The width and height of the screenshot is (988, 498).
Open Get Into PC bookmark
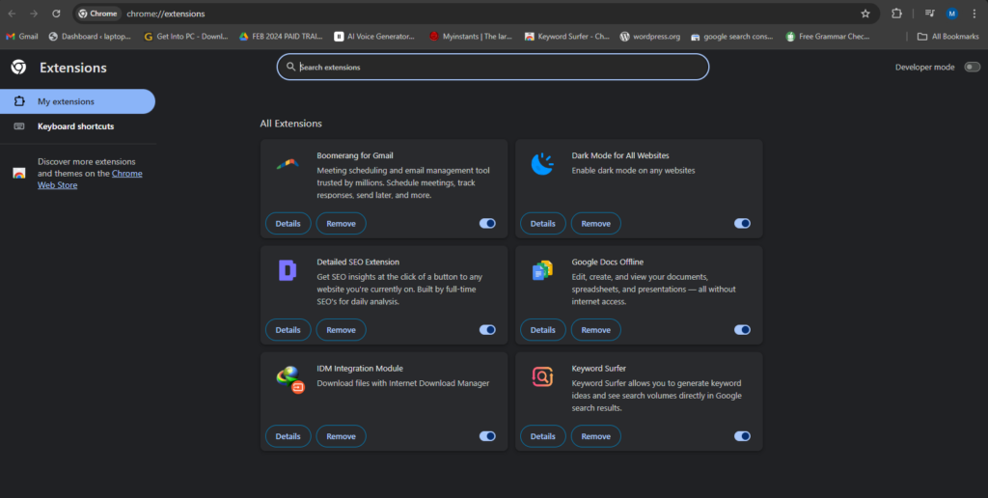[x=186, y=37]
